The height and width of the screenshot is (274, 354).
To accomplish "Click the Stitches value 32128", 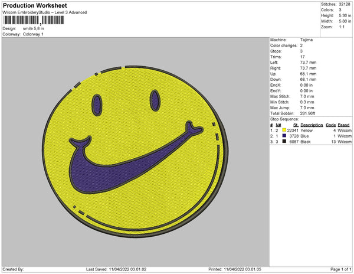I will pyautogui.click(x=345, y=4).
